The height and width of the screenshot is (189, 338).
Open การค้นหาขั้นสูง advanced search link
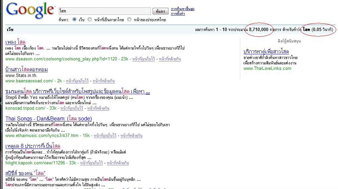tap(183, 9)
